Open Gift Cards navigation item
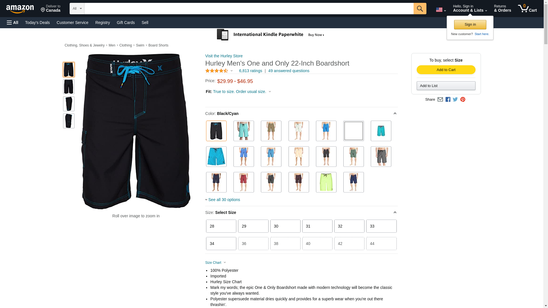The height and width of the screenshot is (308, 548). point(126,23)
